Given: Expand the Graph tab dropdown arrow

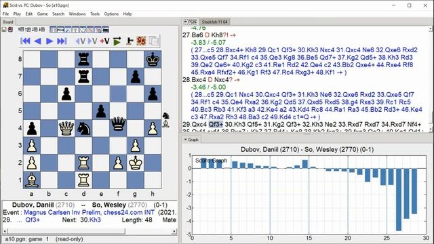Looking at the screenshot, I should coord(185,140).
